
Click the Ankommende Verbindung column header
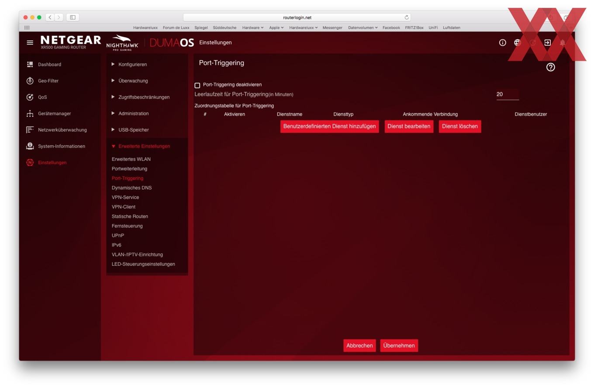pyautogui.click(x=430, y=114)
